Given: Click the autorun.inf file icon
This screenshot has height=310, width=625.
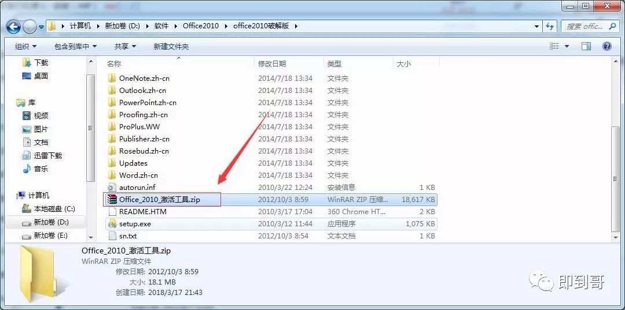Looking at the screenshot, I should (112, 187).
